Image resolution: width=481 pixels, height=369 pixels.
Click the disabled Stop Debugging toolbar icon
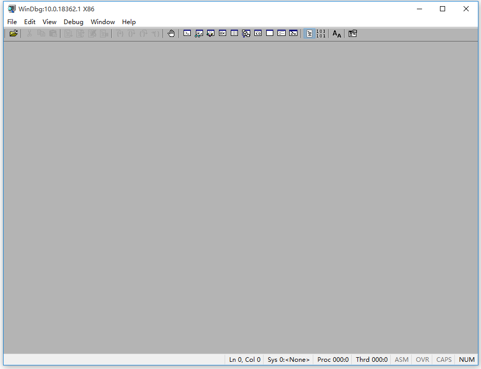coord(92,33)
